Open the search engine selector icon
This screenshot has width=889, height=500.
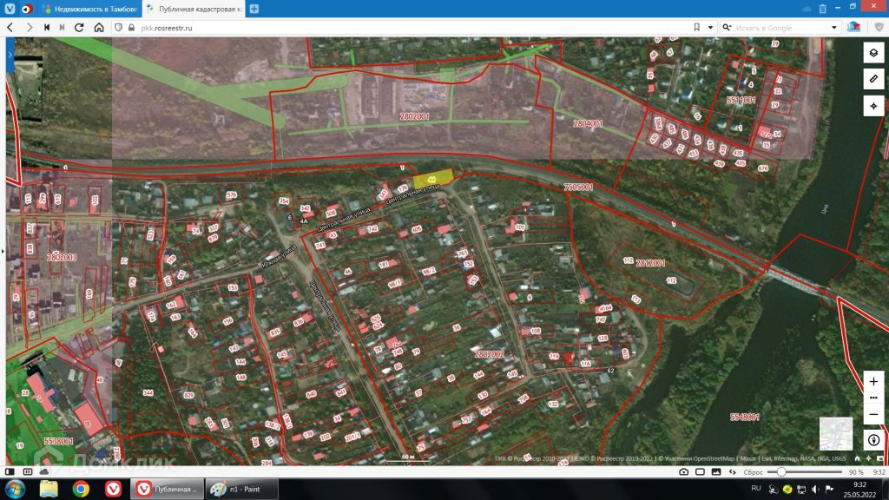coord(727,27)
